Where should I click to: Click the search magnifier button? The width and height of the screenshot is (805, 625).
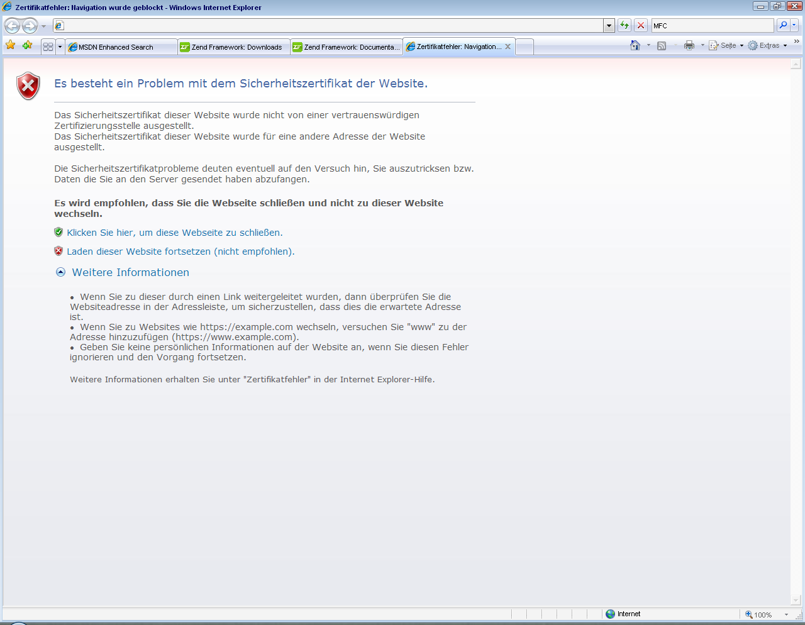pyautogui.click(x=783, y=25)
